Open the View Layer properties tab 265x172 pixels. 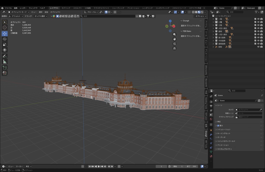[x=211, y=110]
